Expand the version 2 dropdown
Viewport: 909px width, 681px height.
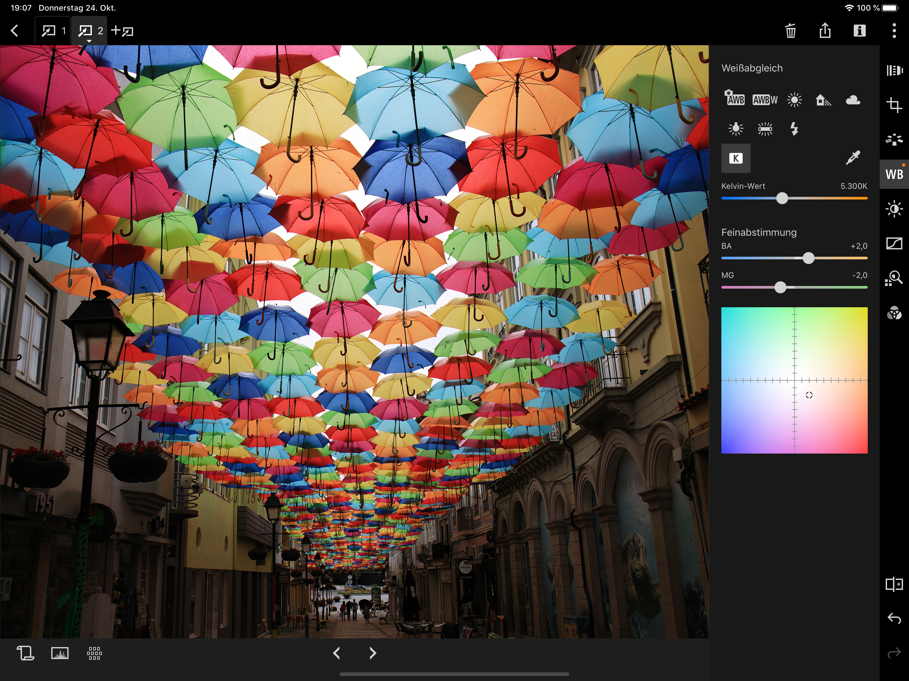(89, 40)
